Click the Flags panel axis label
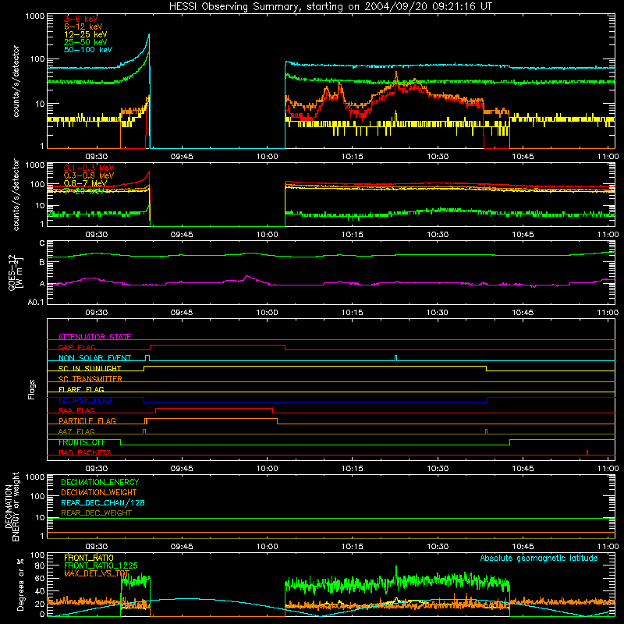The height and width of the screenshot is (624, 624). [32, 389]
